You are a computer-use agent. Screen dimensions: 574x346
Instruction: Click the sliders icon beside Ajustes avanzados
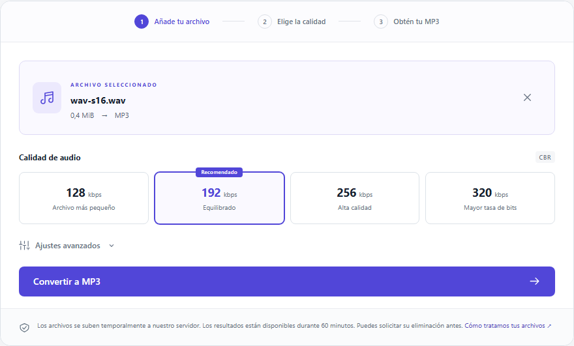[24, 246]
